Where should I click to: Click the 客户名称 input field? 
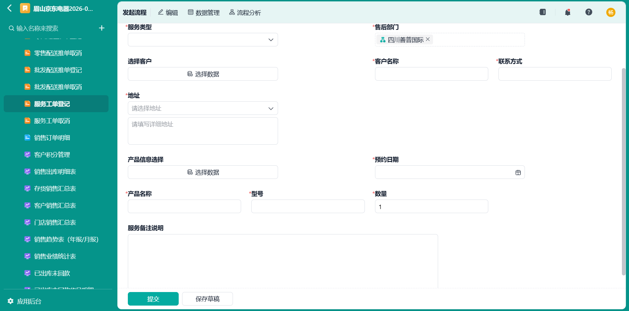coord(431,74)
